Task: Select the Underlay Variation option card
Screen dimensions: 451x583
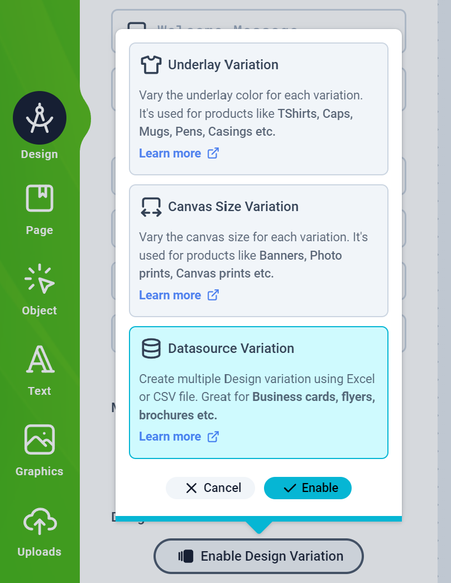Action: 258,109
